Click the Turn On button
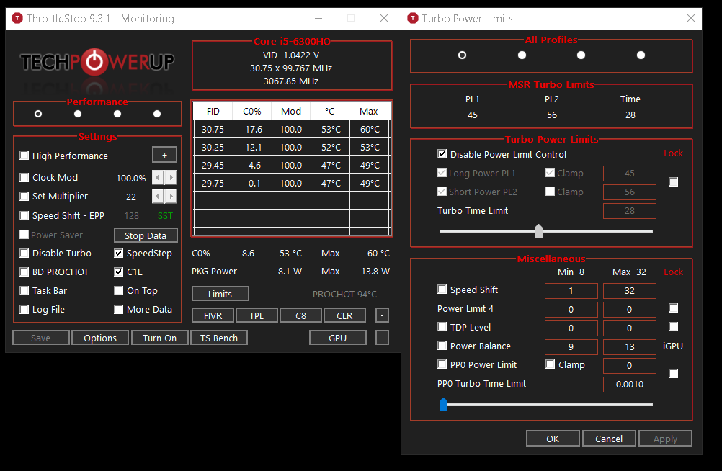 pyautogui.click(x=159, y=338)
